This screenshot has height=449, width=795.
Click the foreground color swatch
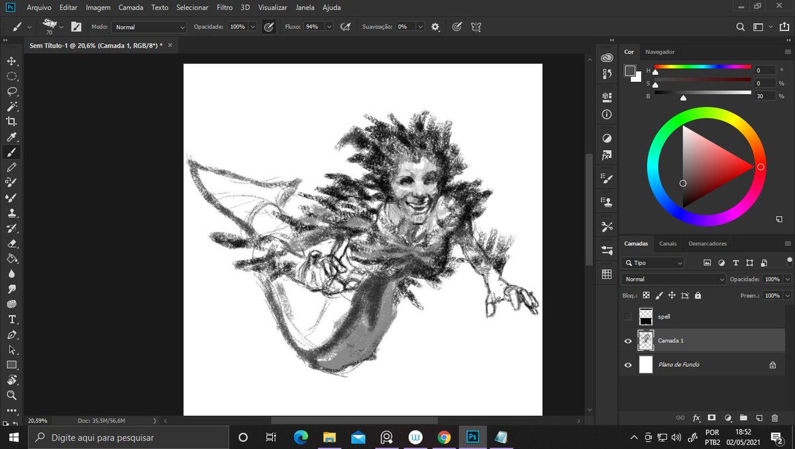pos(629,71)
